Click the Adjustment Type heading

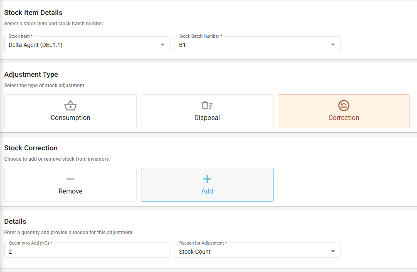31,74
